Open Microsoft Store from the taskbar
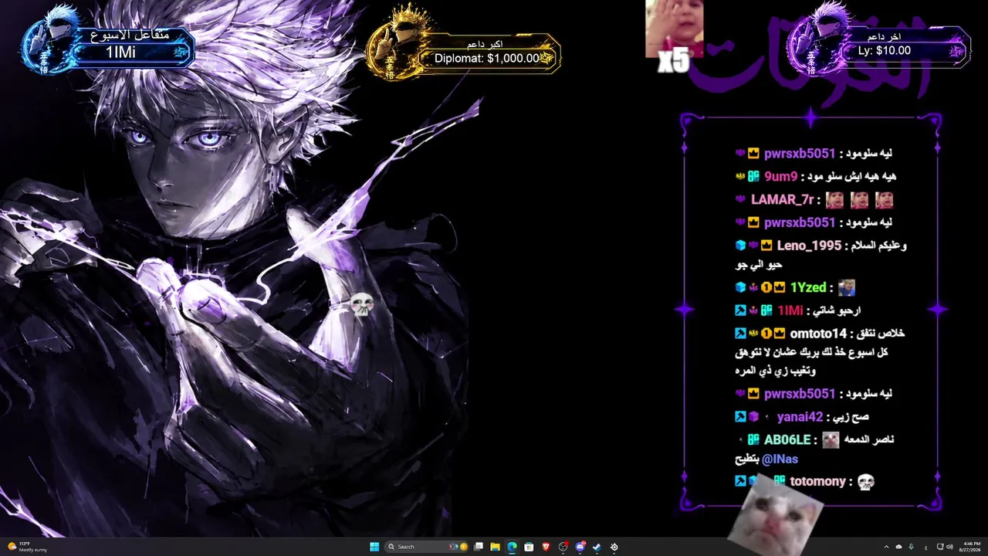This screenshot has width=988, height=556. [529, 547]
